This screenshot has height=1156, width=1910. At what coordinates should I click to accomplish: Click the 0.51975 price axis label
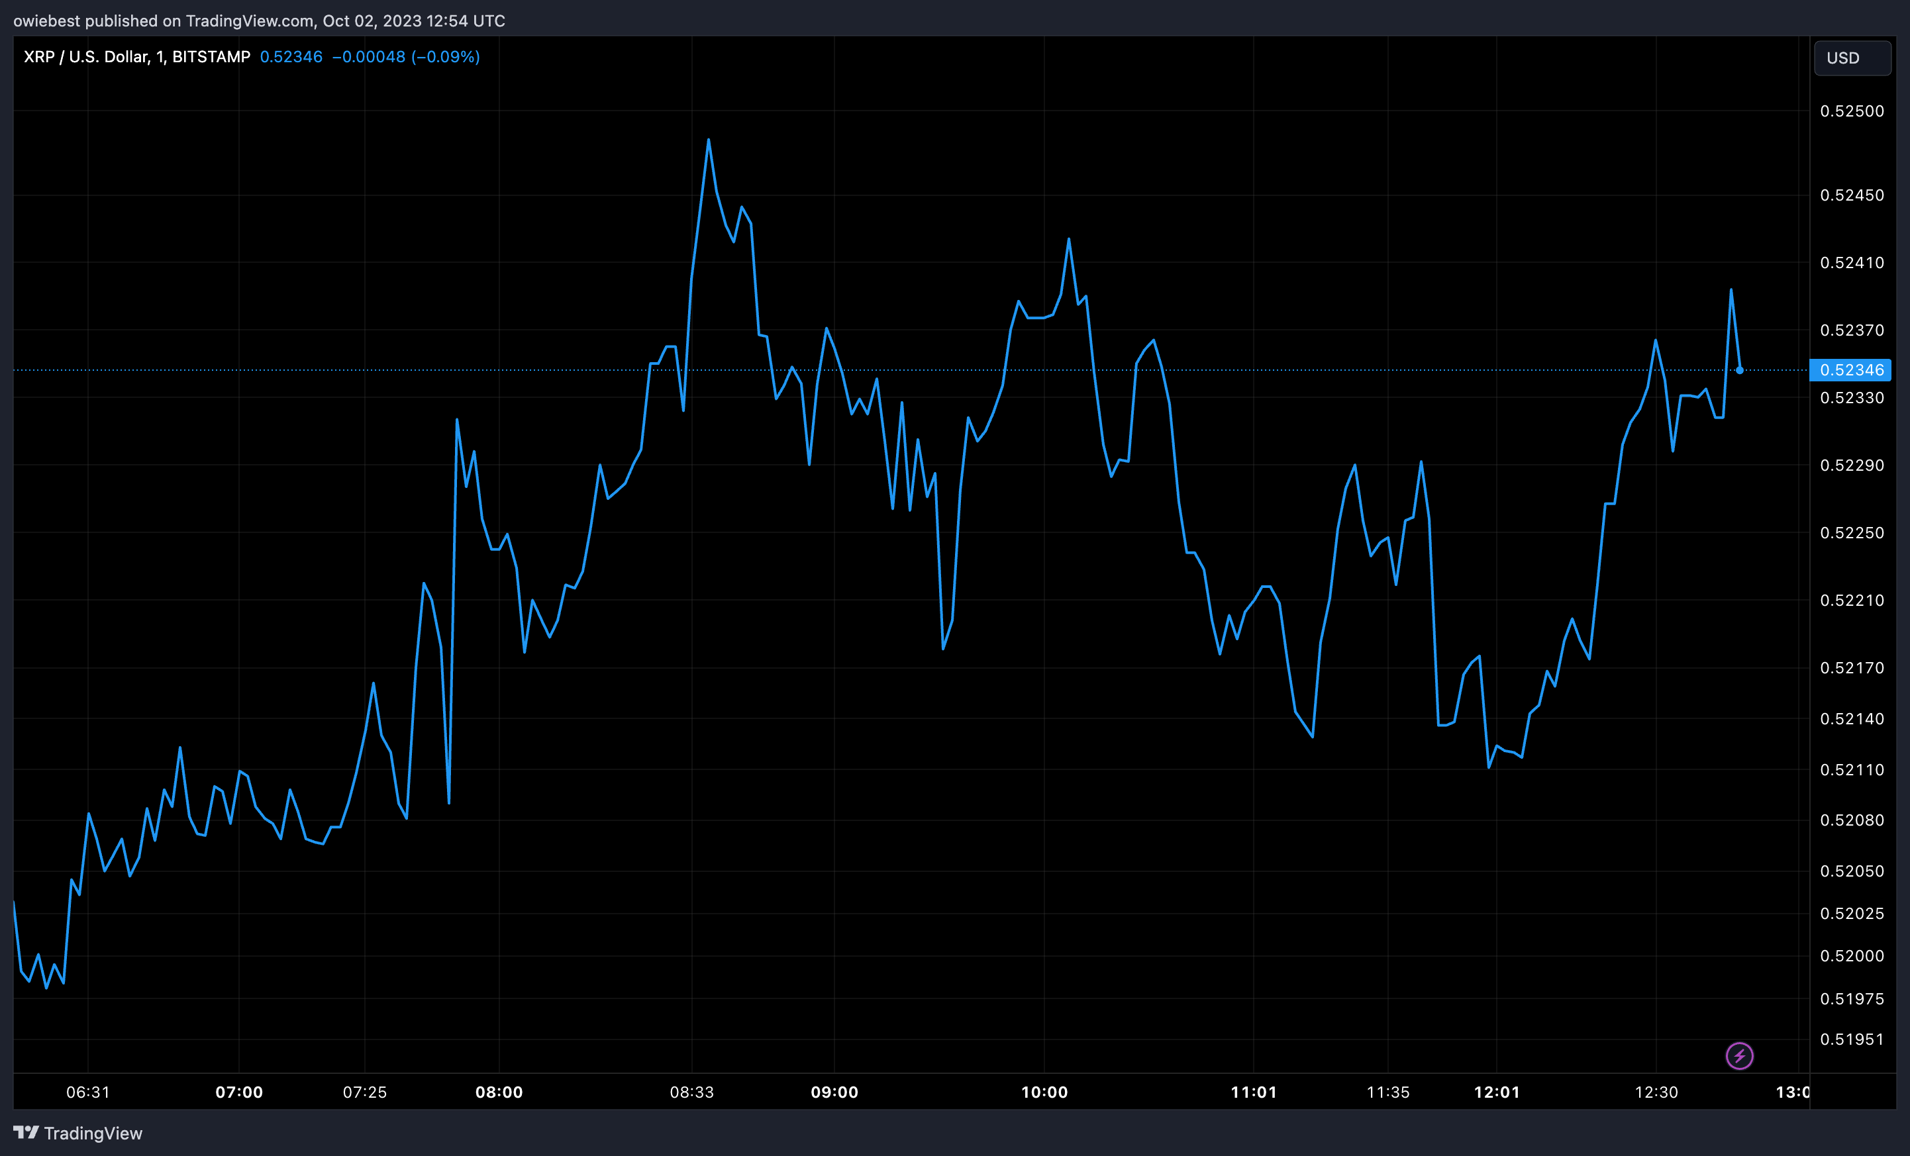1852,998
